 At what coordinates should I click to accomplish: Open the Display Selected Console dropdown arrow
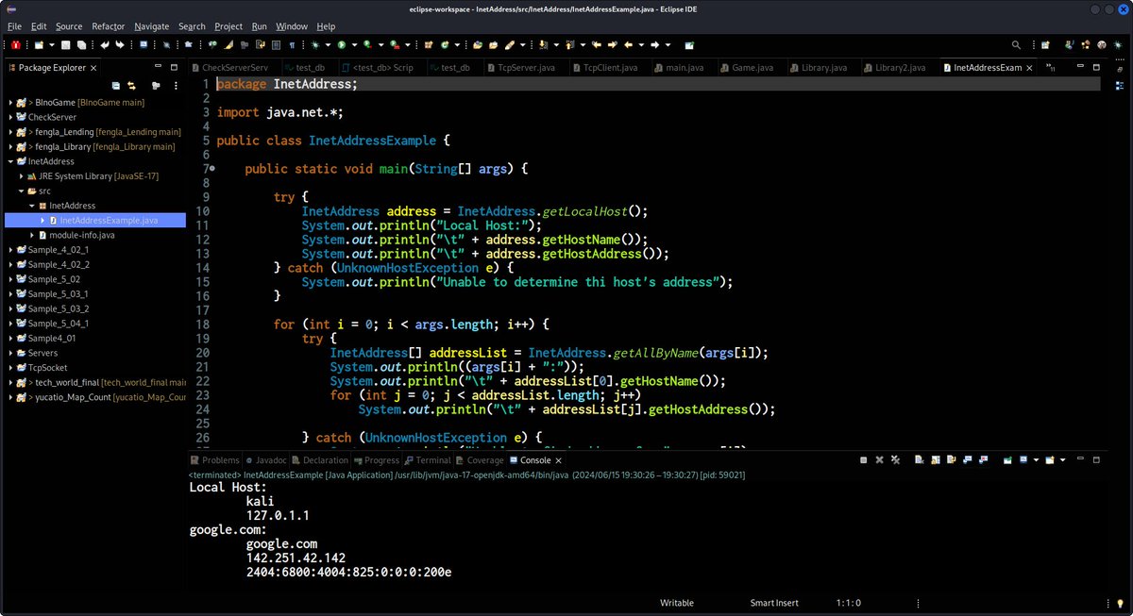point(1036,460)
